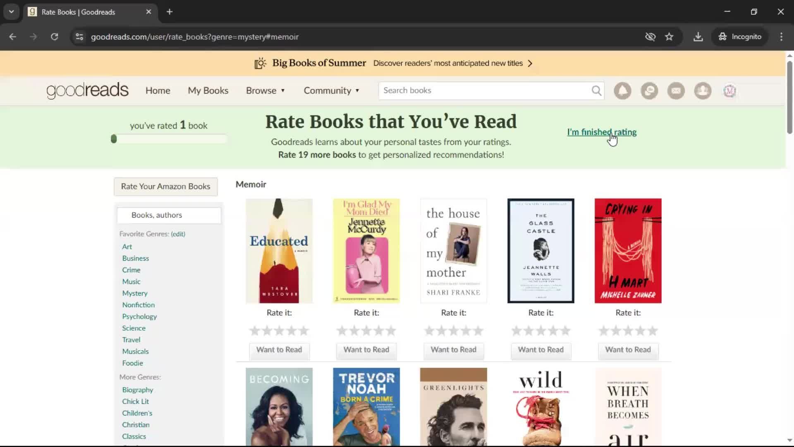Click the site information icon in address bar
The image size is (794, 447).
79,37
